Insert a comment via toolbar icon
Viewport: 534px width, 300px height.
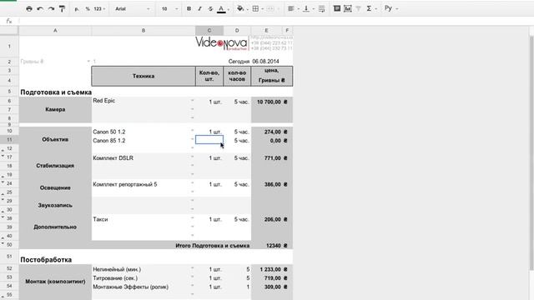pos(337,9)
